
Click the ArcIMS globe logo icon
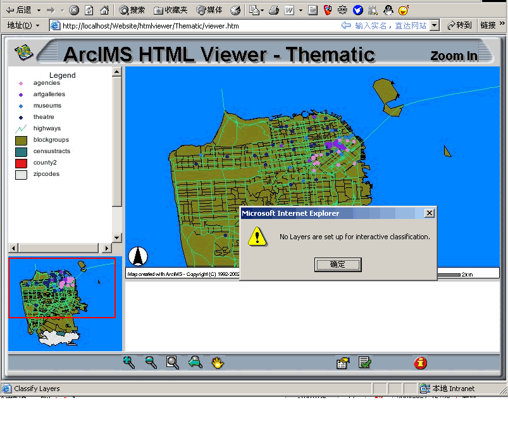tap(24, 52)
